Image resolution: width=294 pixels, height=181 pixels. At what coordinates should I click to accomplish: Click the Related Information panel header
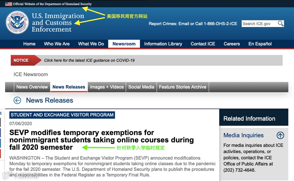click(x=254, y=118)
